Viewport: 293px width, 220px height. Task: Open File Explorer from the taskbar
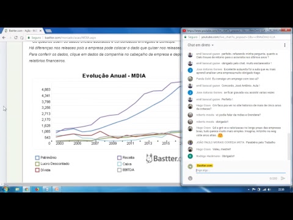(17, 189)
